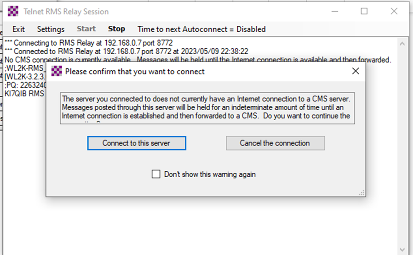Image resolution: width=413 pixels, height=255 pixels.
Task: Select Start in the menu bar
Action: pyautogui.click(x=86, y=29)
